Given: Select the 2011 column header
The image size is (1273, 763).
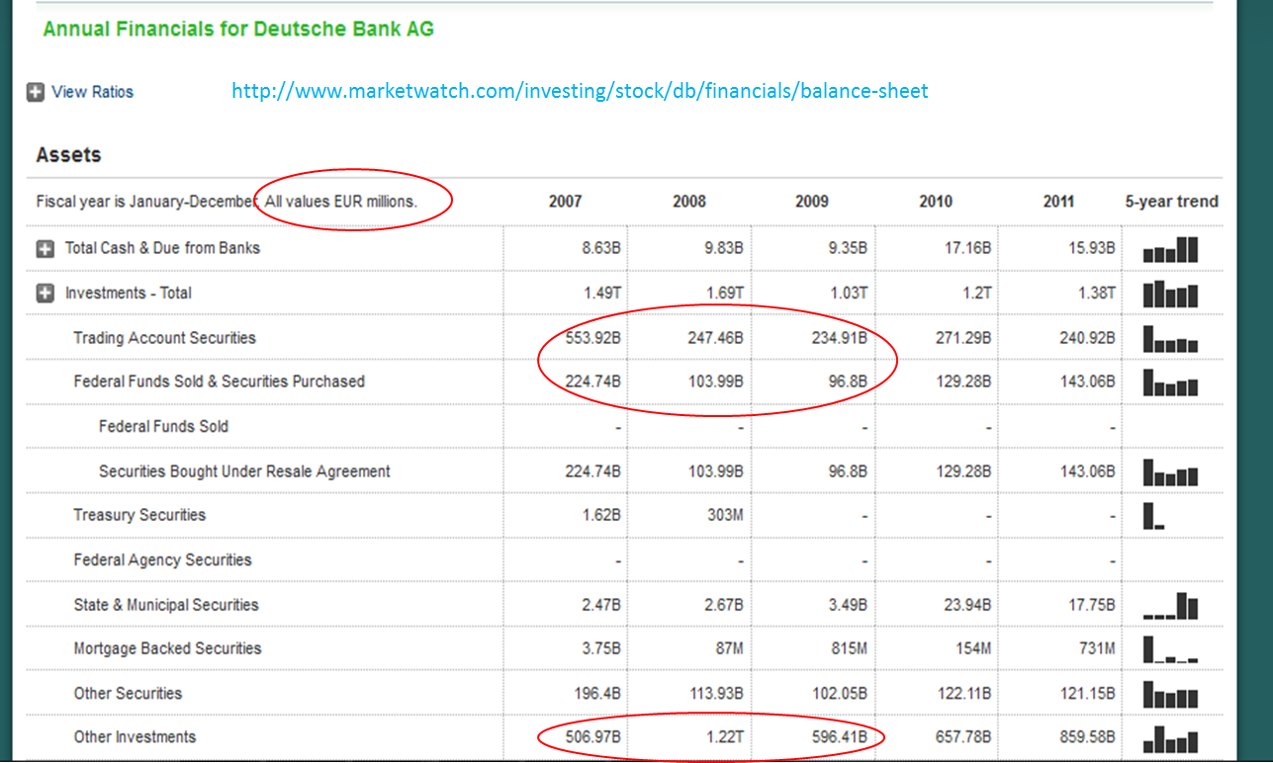Looking at the screenshot, I should (1058, 202).
